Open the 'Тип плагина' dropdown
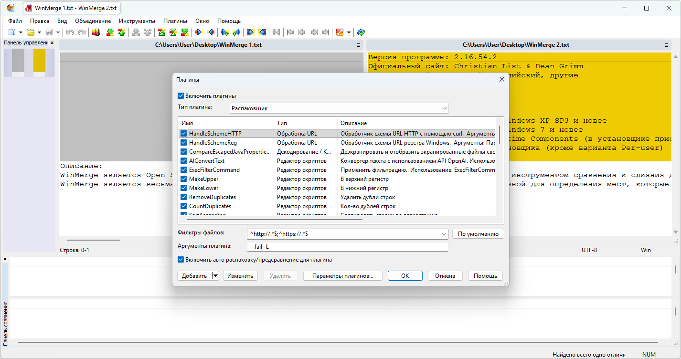Screen dimensions: 681x359 coord(444,108)
